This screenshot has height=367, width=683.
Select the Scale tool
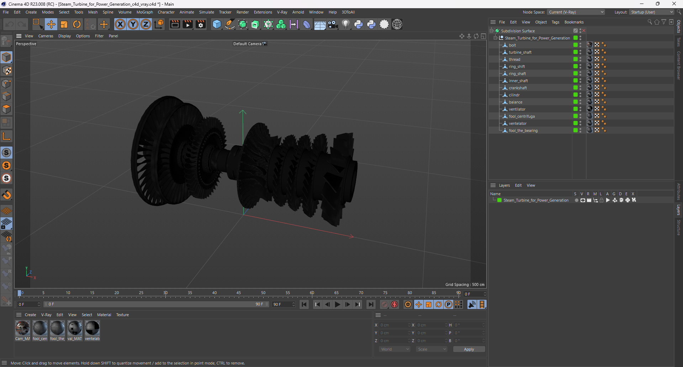pyautogui.click(x=64, y=24)
